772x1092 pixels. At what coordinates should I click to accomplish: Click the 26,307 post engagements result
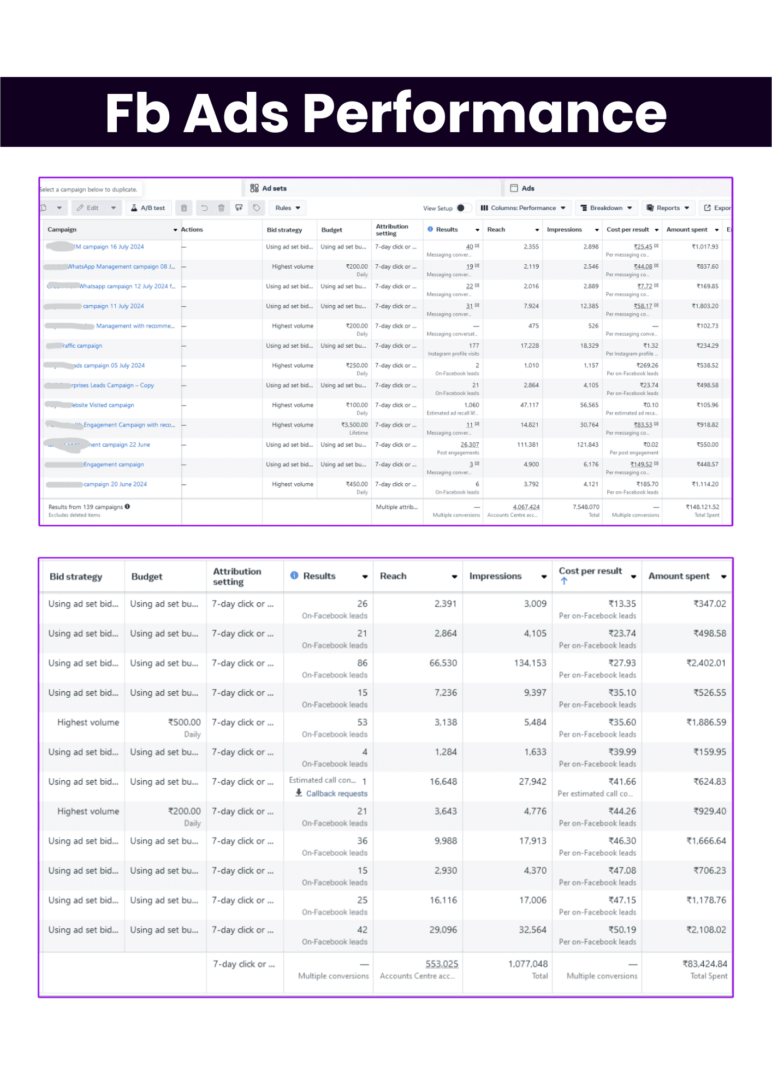[470, 445]
